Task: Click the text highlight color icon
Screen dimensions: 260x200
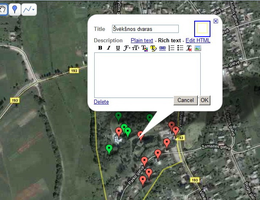Action: pos(153,48)
